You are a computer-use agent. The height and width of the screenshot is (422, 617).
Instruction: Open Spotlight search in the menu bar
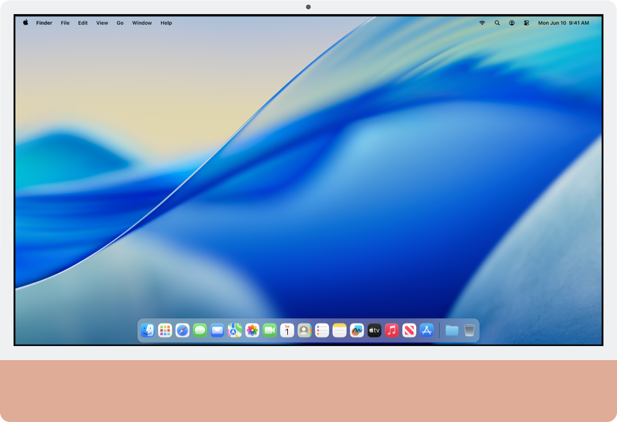[497, 23]
